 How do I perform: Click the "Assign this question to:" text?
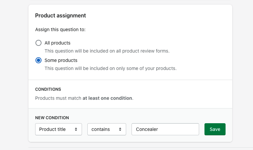[60, 29]
